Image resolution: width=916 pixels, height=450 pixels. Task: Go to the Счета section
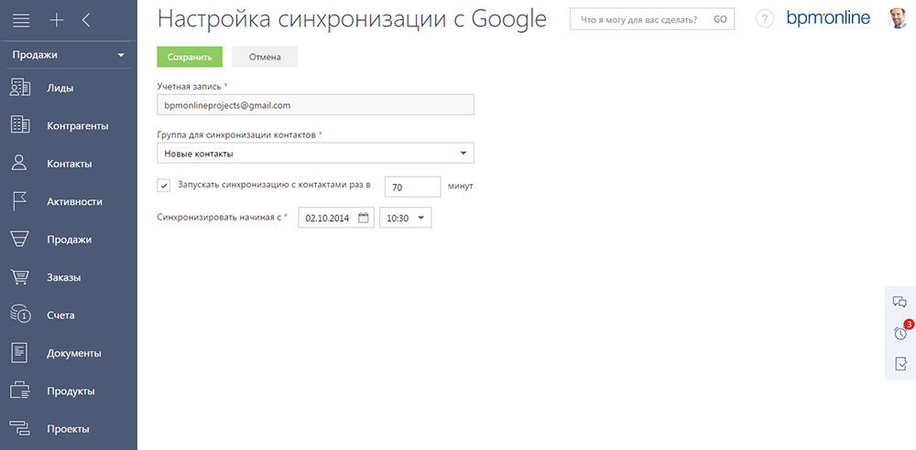pos(60,316)
